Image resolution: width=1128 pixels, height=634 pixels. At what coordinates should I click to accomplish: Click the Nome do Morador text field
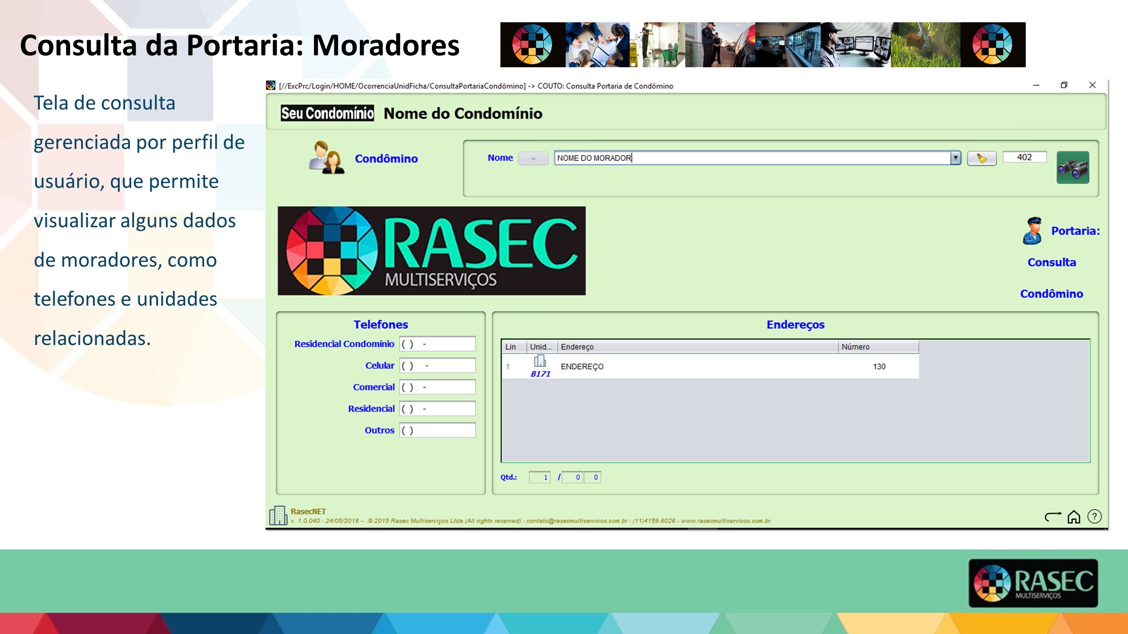point(744,158)
